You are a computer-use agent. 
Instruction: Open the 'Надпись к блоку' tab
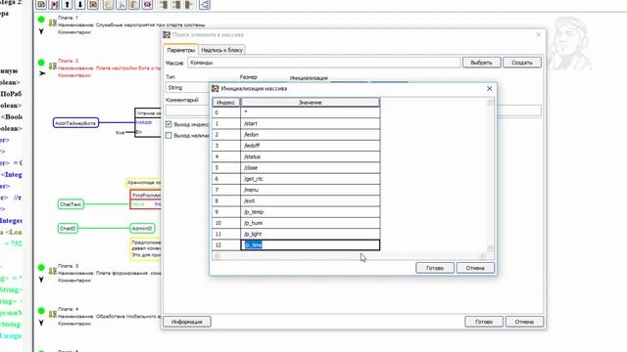coord(221,50)
